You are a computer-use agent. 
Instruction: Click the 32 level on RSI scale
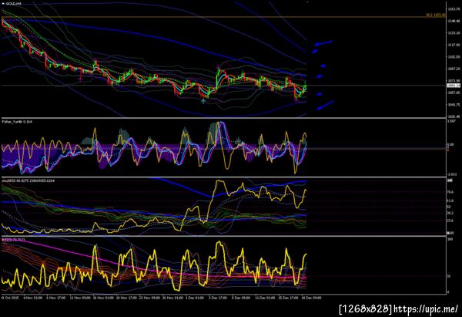point(449,276)
